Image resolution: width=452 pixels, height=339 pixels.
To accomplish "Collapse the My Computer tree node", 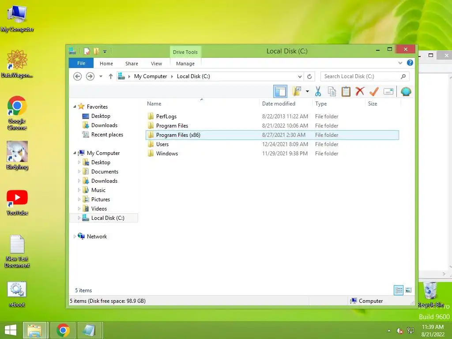I will click(x=75, y=153).
